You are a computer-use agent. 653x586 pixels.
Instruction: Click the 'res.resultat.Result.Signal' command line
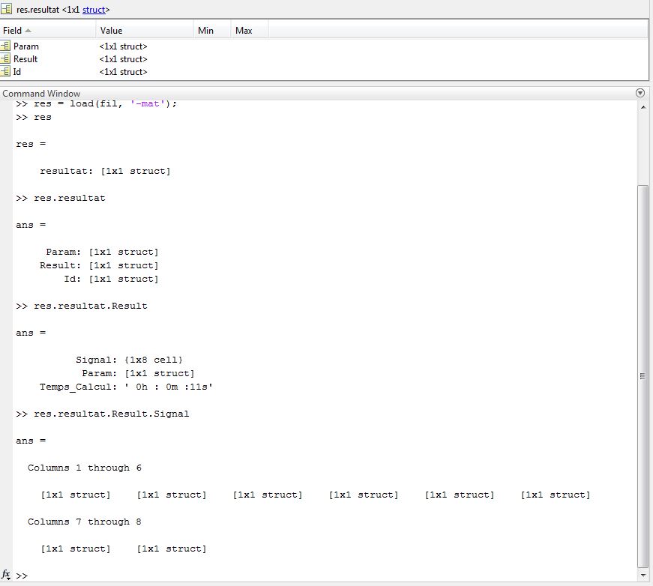point(103,414)
